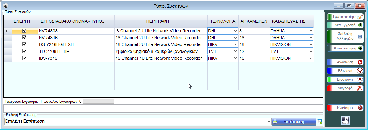Toggle the ΕΝΕΡΓΗ checkbox for iDS-7316
The width and height of the screenshot is (368, 130).
[25, 58]
